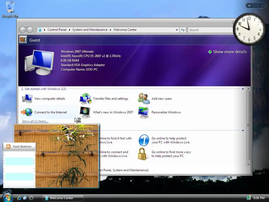Select the Personalize Windows icon
This screenshot has height=202, width=269.
(x=143, y=112)
